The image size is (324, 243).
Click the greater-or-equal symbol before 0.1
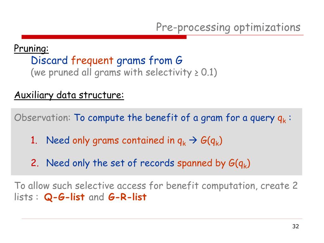(196, 73)
